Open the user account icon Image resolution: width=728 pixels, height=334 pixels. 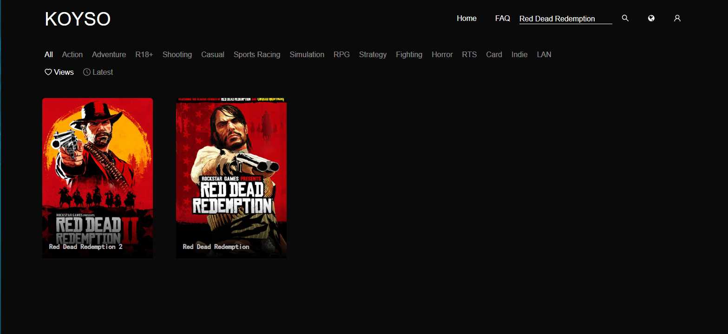(677, 18)
